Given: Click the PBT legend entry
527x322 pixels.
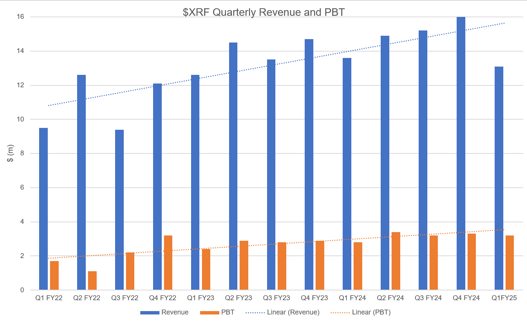Looking at the screenshot, I should pos(217,312).
